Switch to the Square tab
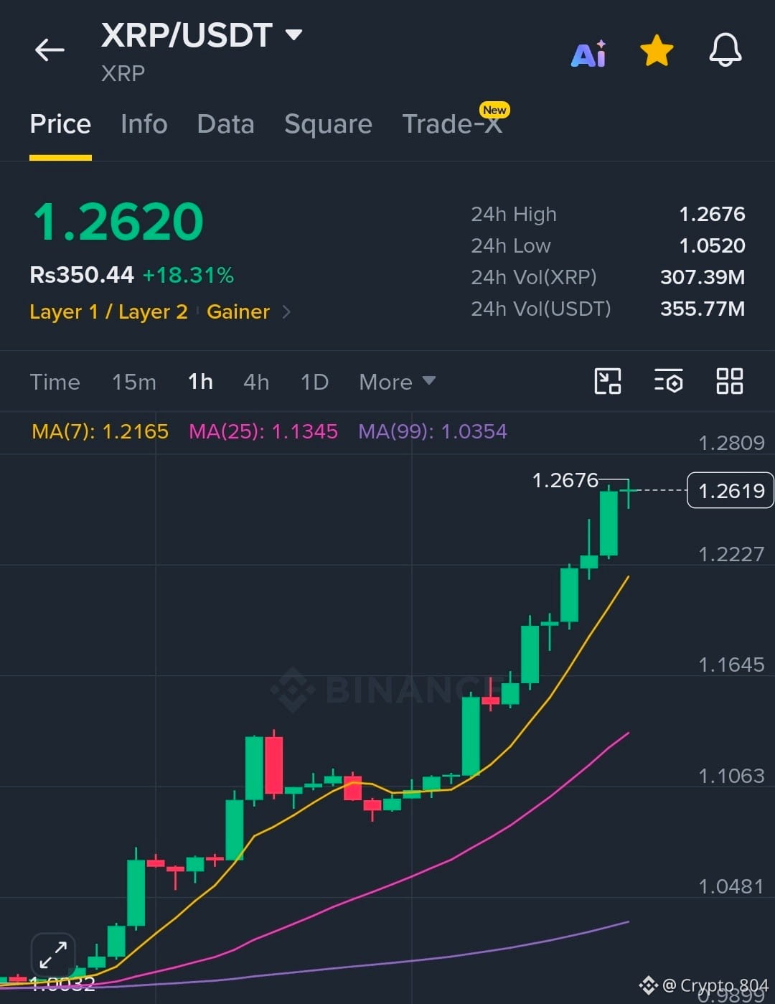The width and height of the screenshot is (775, 1004). tap(328, 124)
